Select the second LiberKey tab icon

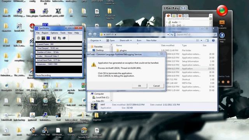[174, 16]
